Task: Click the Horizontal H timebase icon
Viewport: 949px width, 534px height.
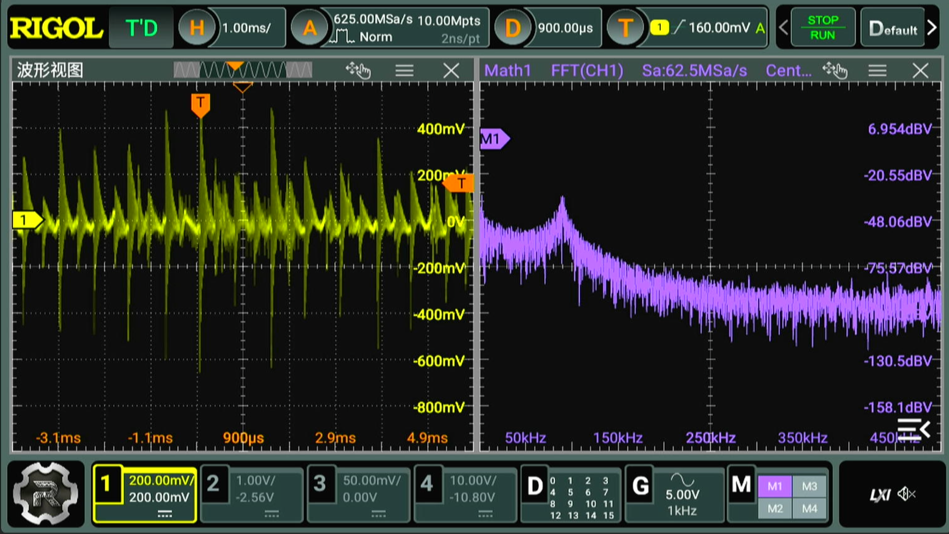Action: [196, 28]
